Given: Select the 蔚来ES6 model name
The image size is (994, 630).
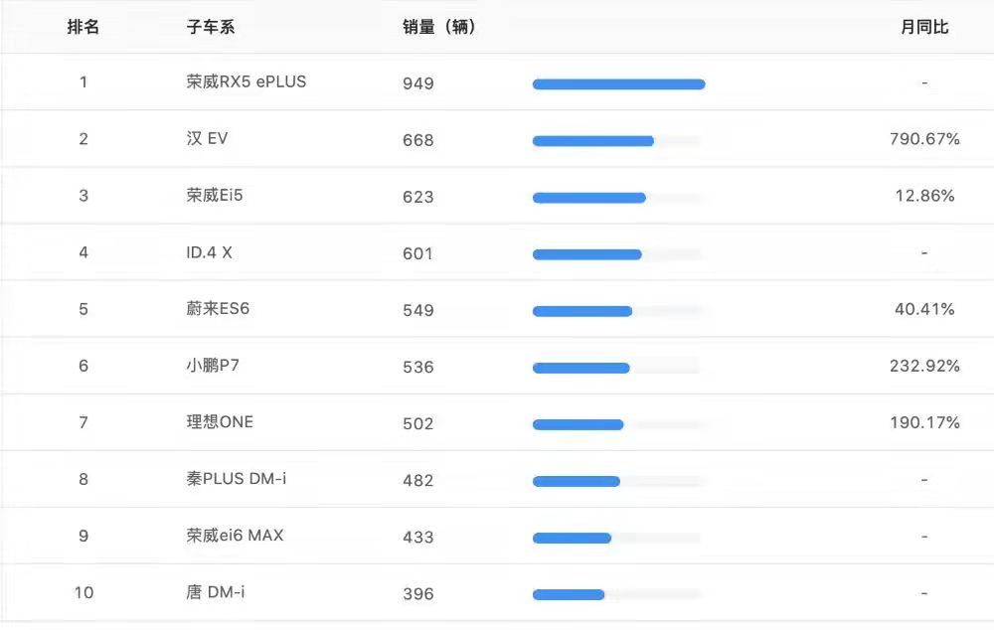Looking at the screenshot, I should click(218, 309).
